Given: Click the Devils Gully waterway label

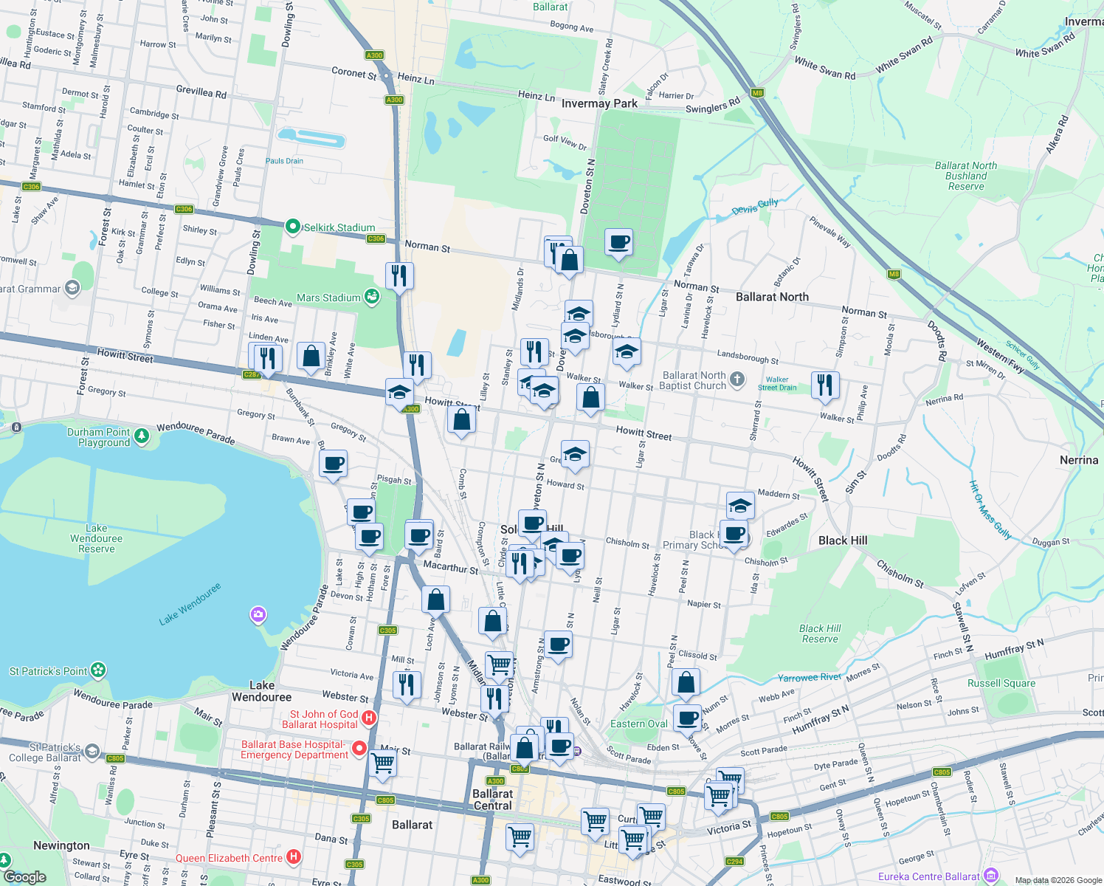Looking at the screenshot, I should [x=755, y=207].
